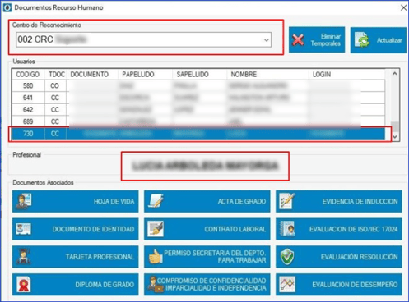The width and height of the screenshot is (409, 302).
Task: Click the users list scroll down arrow
Action: [x=394, y=136]
